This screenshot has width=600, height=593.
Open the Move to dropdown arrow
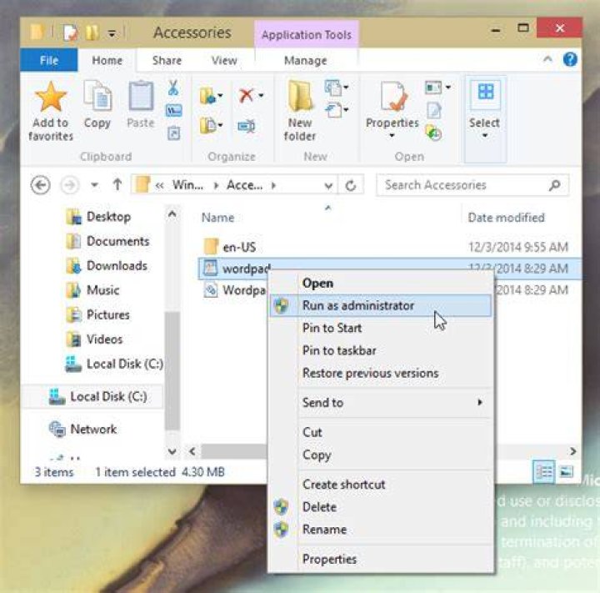pyautogui.click(x=220, y=95)
